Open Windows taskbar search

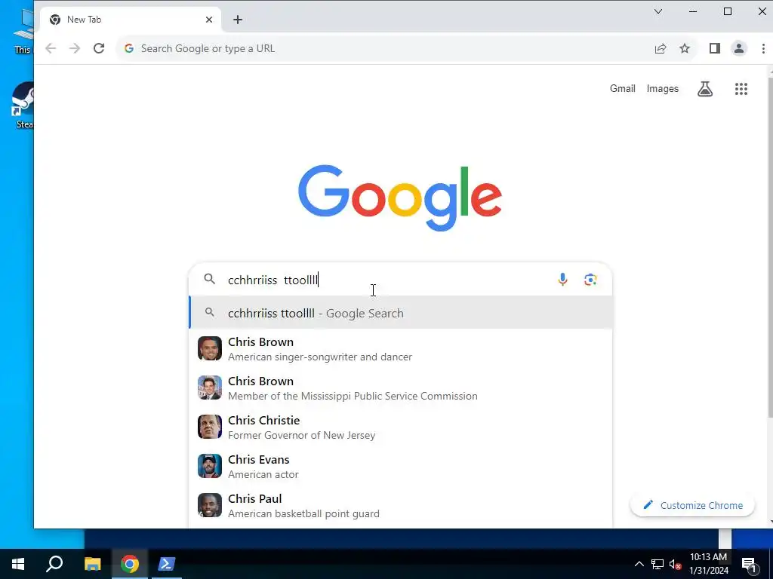click(54, 564)
